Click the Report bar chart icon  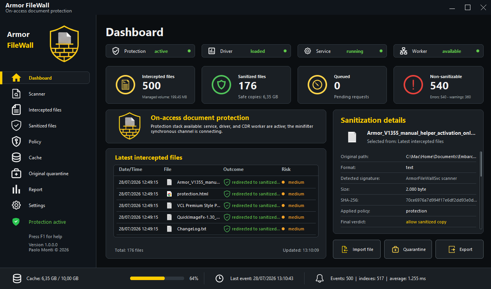16,189
